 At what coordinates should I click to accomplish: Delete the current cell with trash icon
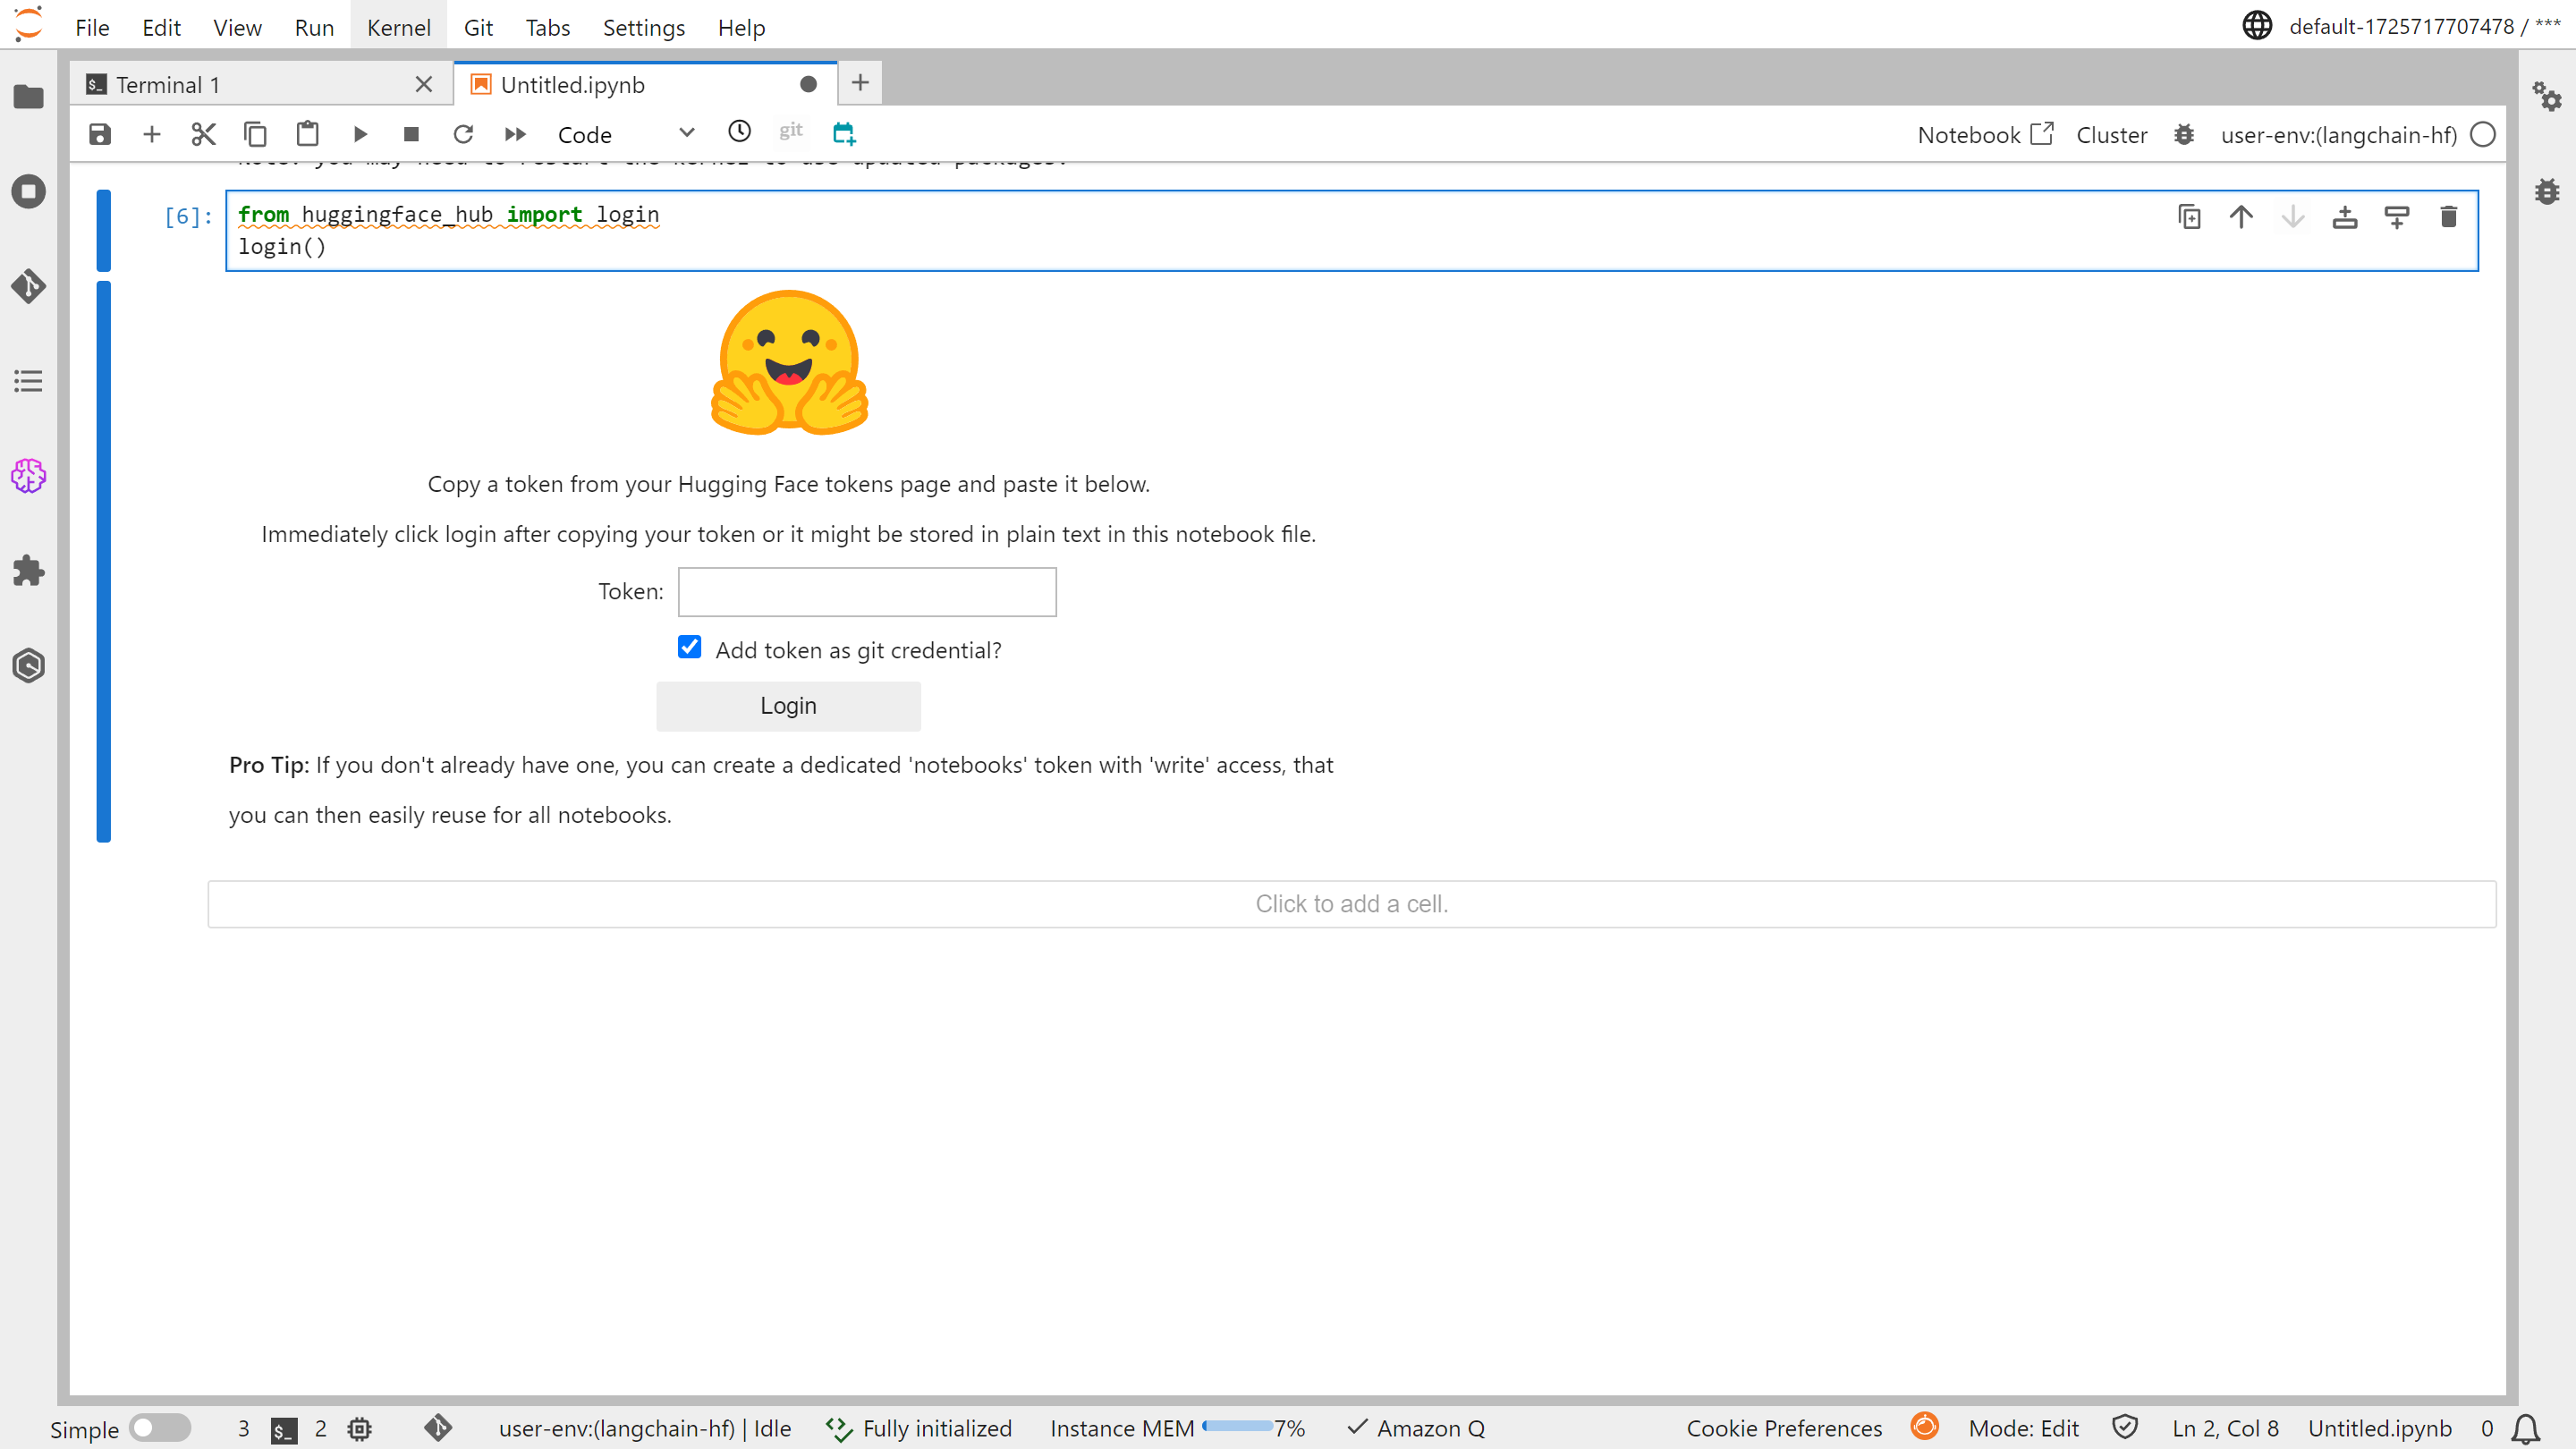click(x=2448, y=217)
